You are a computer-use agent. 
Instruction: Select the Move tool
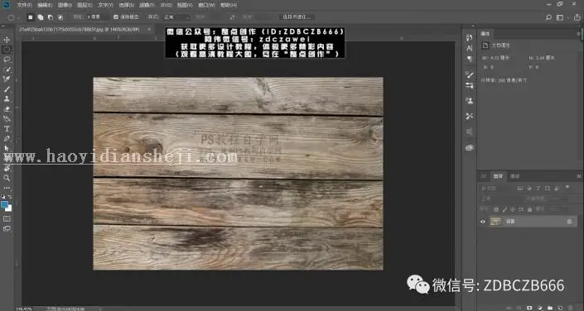[7, 40]
